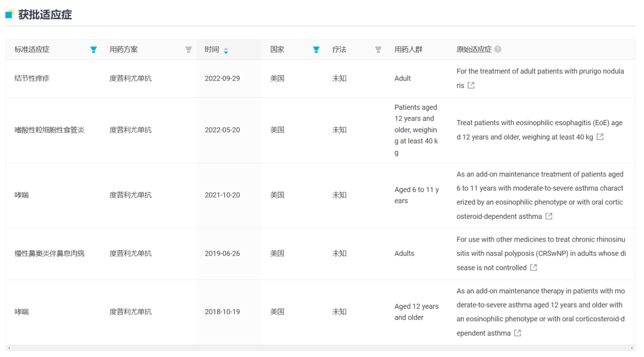This screenshot has height=357, width=644.
Task: Click help icon next to 原始适应症
Action: [x=498, y=49]
